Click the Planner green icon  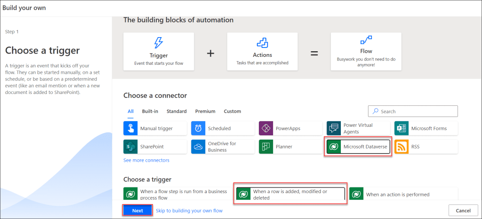pyautogui.click(x=265, y=147)
